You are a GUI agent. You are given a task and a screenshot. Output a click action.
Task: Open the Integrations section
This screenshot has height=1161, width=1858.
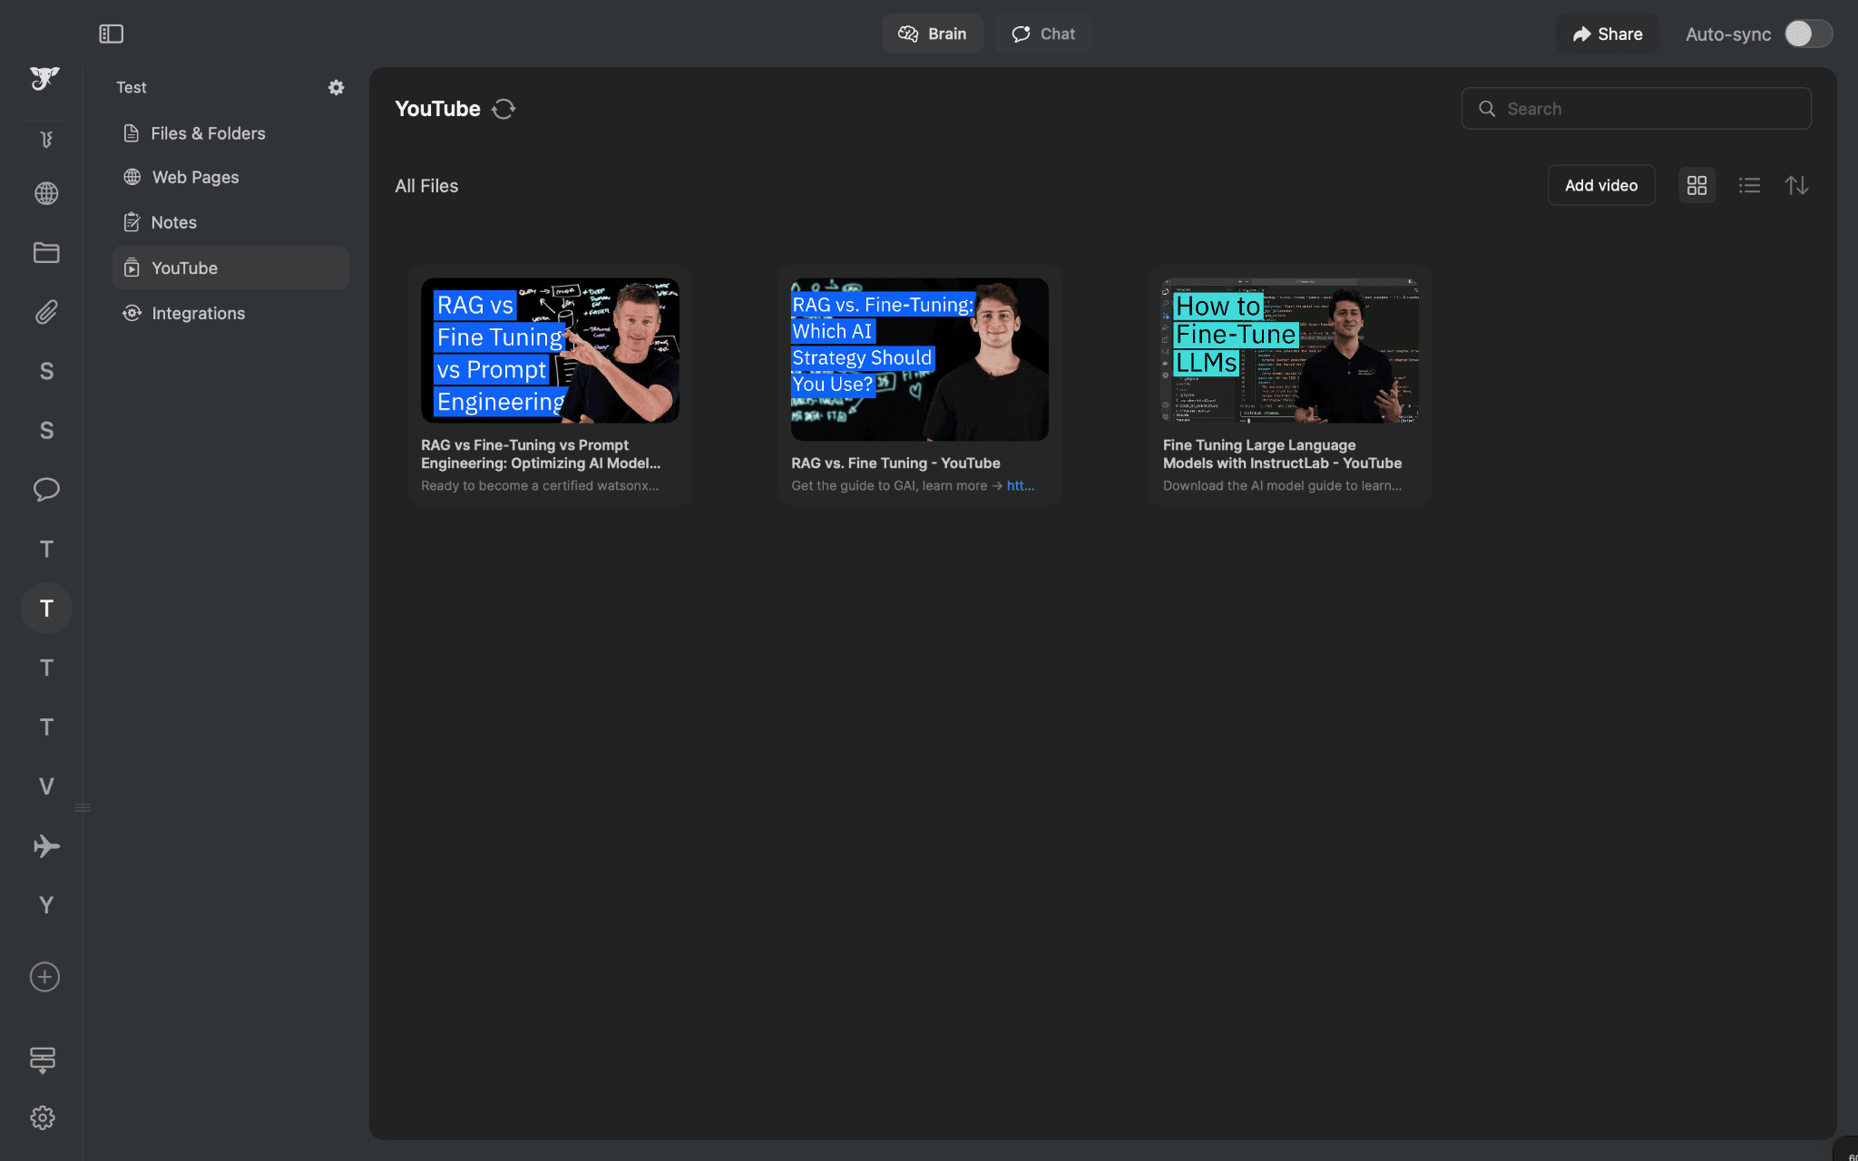pos(198,313)
